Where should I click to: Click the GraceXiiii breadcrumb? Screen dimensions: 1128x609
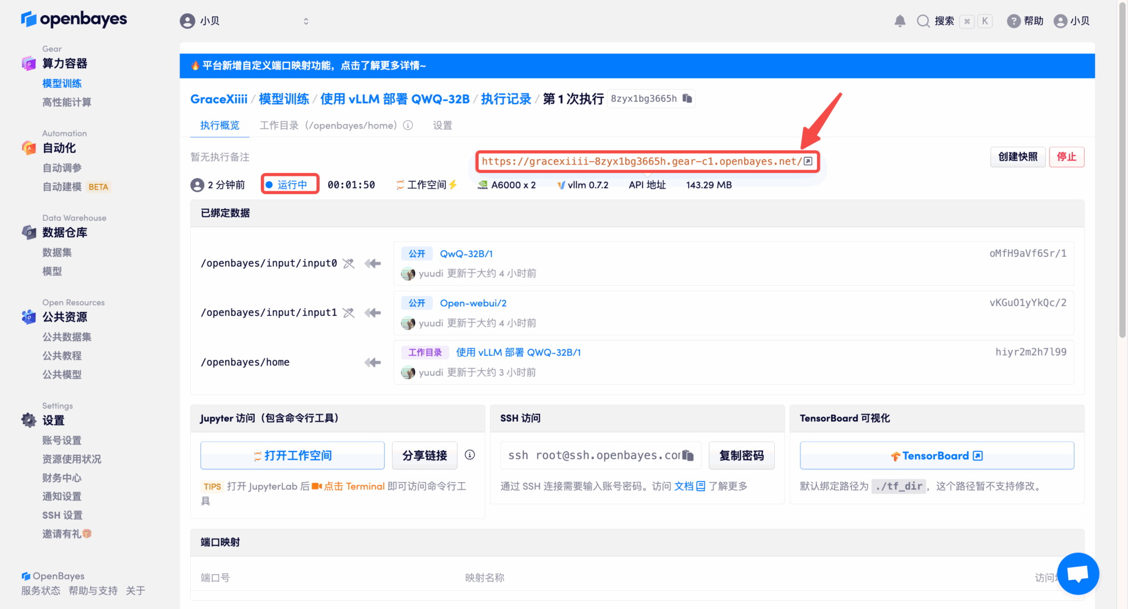point(219,99)
